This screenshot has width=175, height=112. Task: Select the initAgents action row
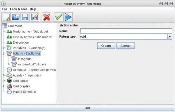click(x=25, y=59)
